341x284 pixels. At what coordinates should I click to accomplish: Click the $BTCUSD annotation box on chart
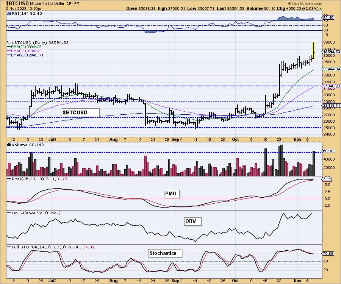[x=81, y=112]
